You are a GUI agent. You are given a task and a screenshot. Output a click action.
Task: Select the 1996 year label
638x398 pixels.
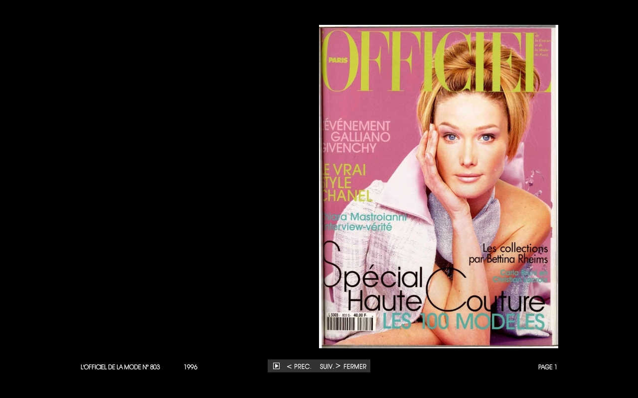(190, 367)
